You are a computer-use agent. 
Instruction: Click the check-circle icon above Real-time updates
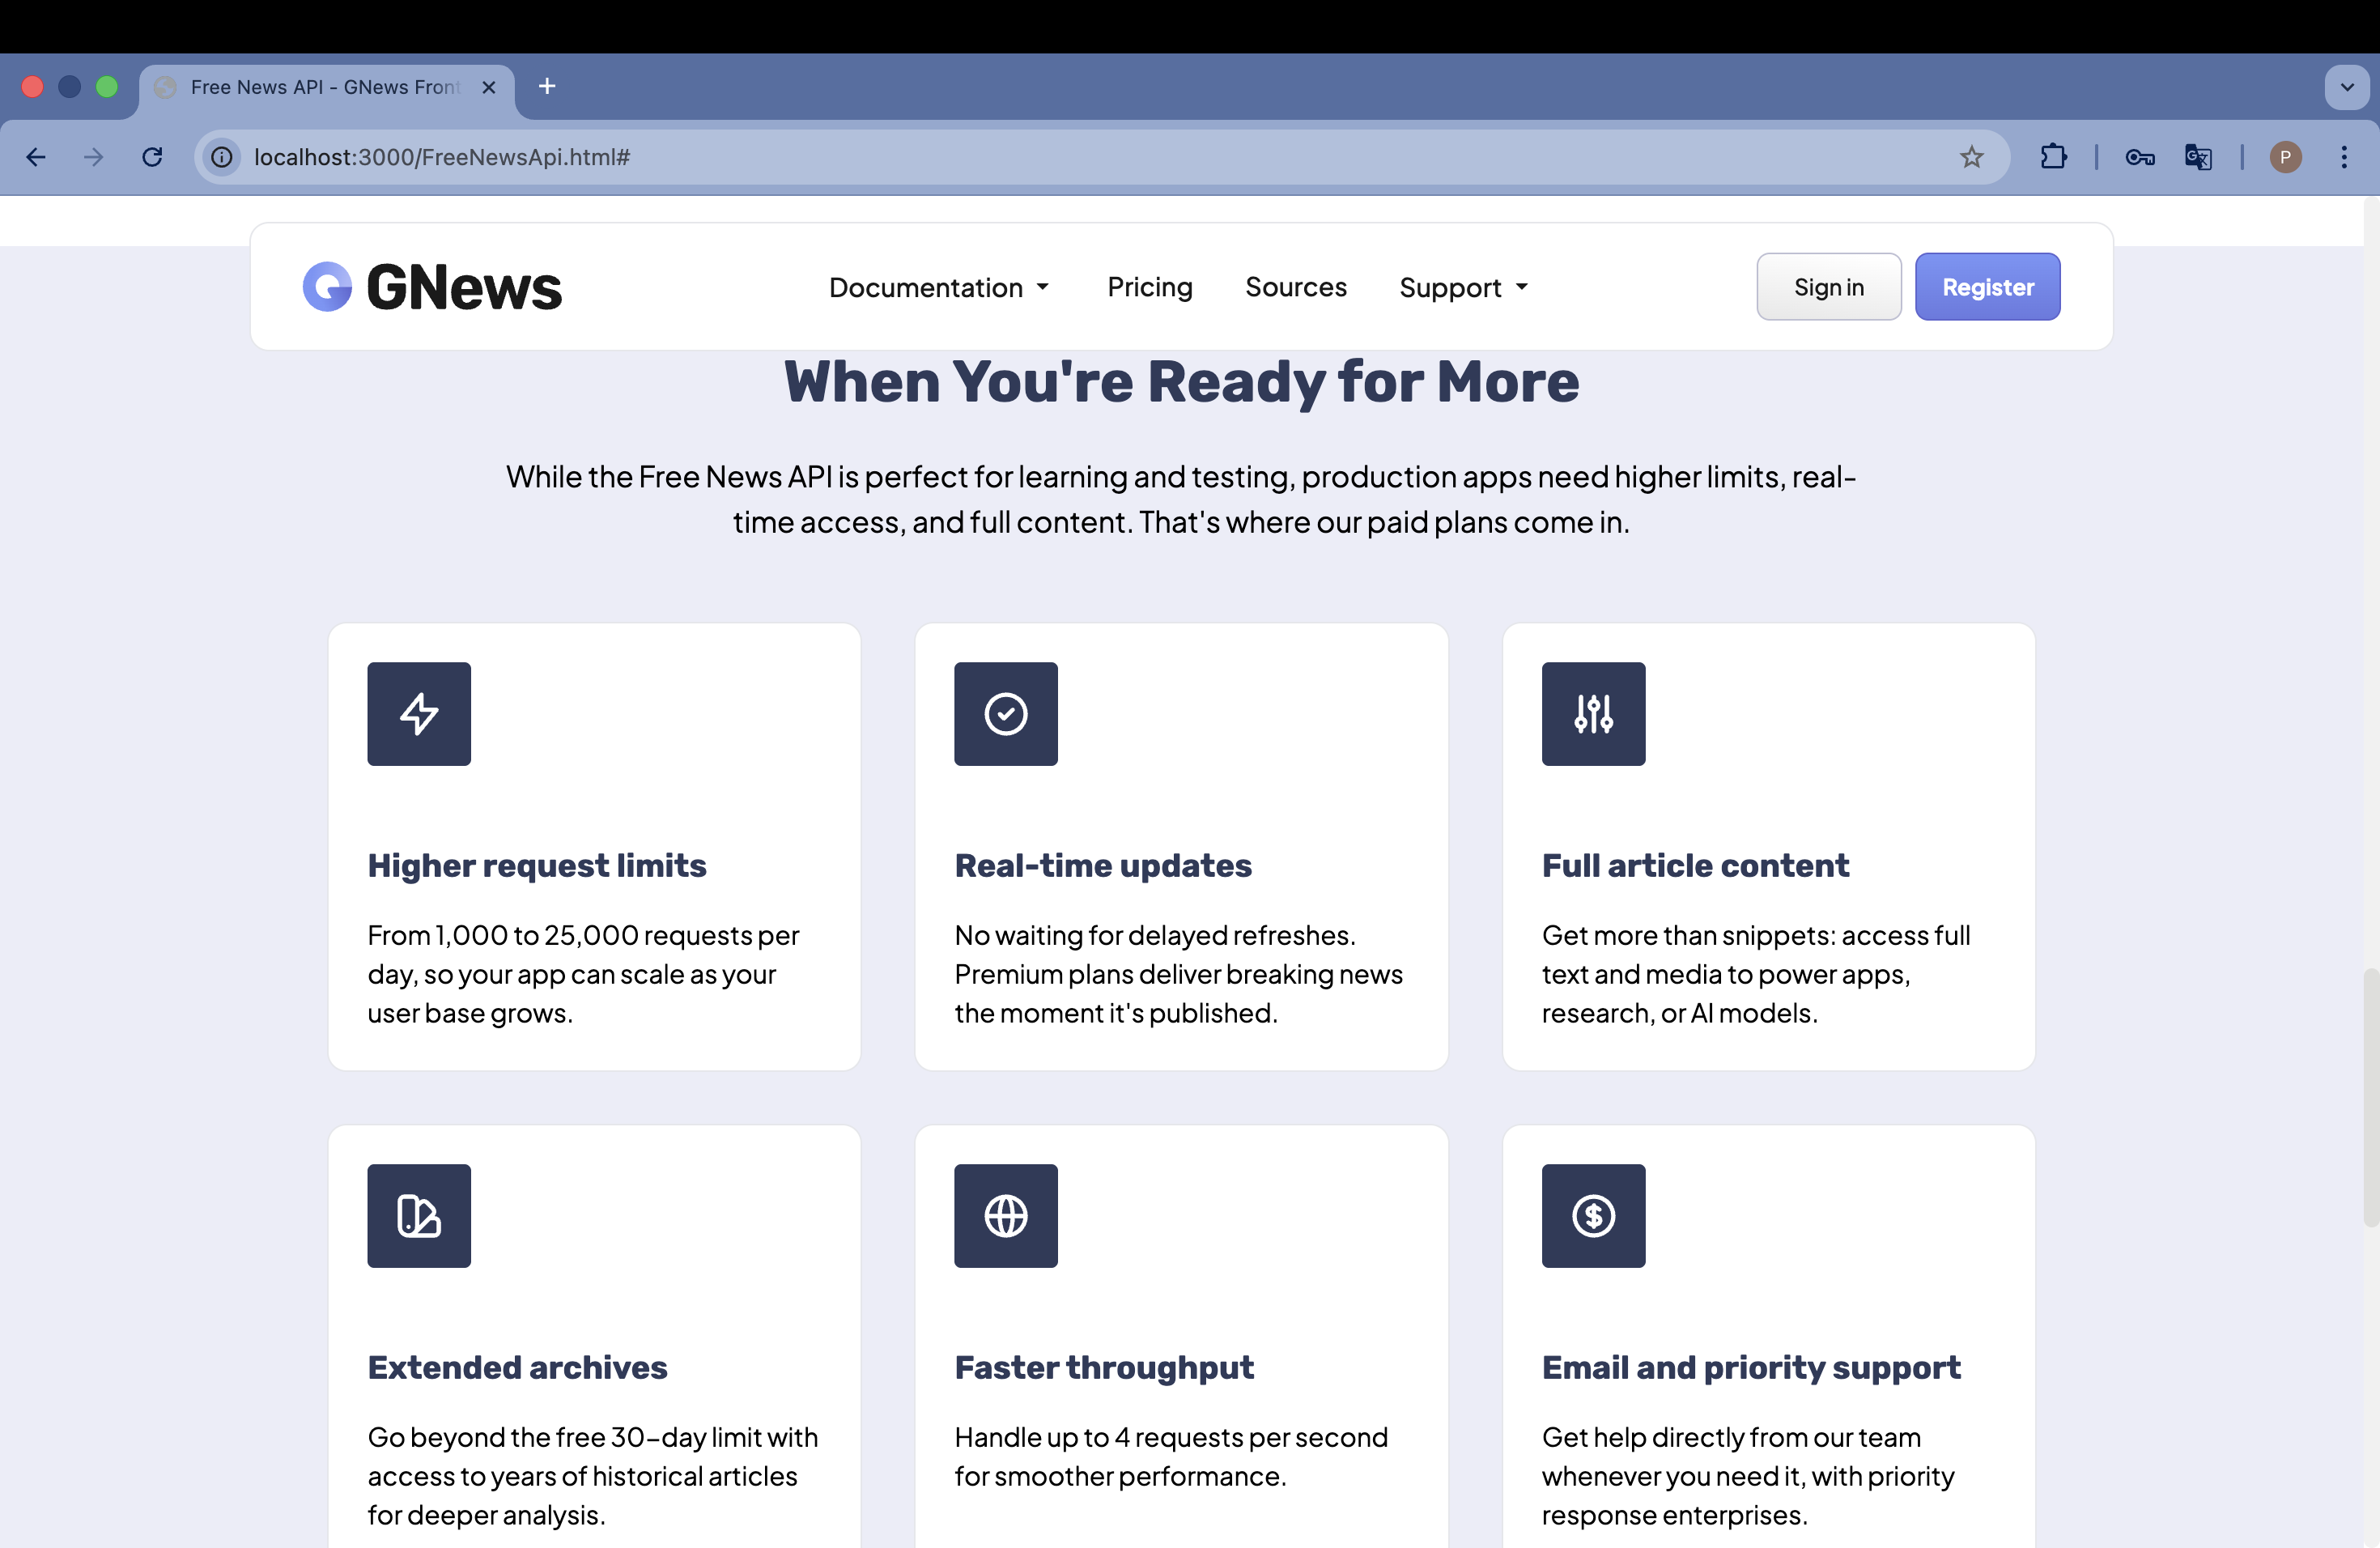click(x=1005, y=713)
